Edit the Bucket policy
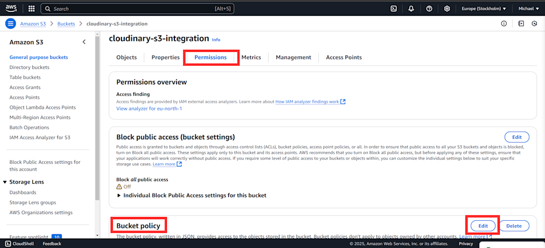This screenshot has height=248, width=545. point(483,226)
